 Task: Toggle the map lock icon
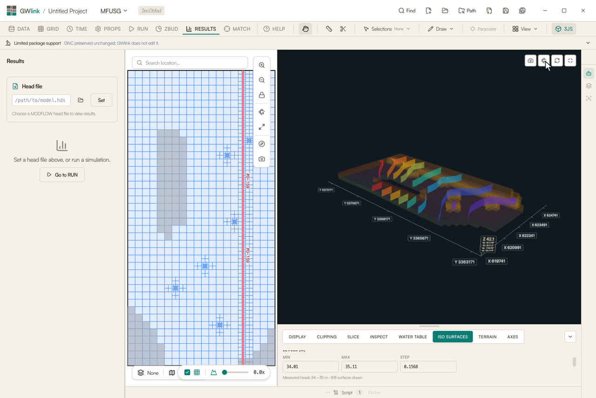[262, 95]
